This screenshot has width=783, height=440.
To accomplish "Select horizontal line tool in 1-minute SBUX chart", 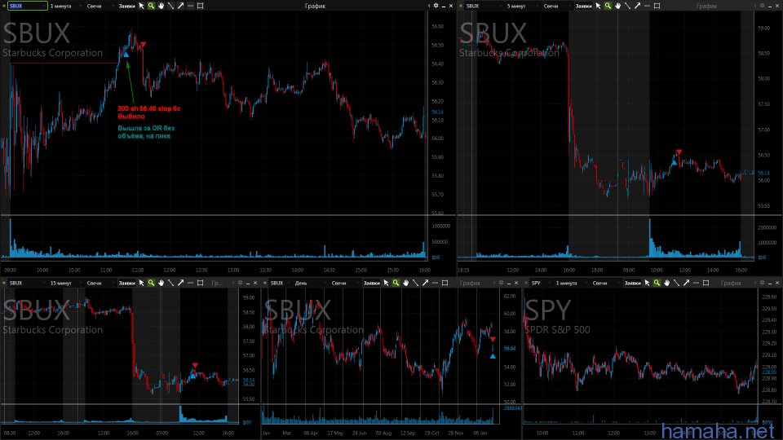I will (x=190, y=6).
